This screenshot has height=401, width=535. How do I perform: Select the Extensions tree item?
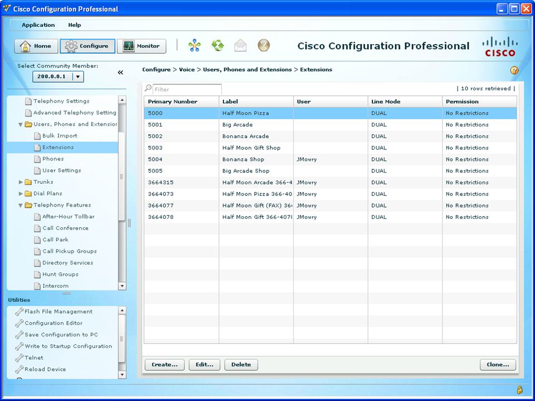pyautogui.click(x=62, y=147)
